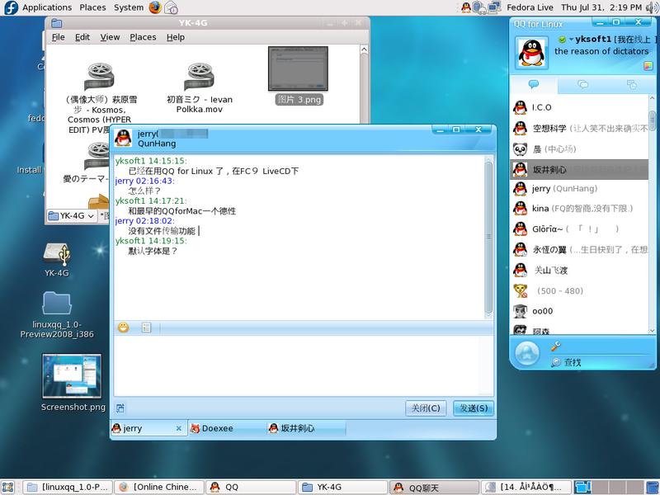Select contact 晨 with panda avatar

[580, 149]
